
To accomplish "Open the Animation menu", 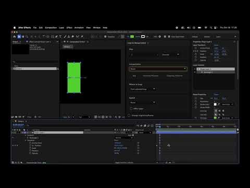I will (79, 28).
